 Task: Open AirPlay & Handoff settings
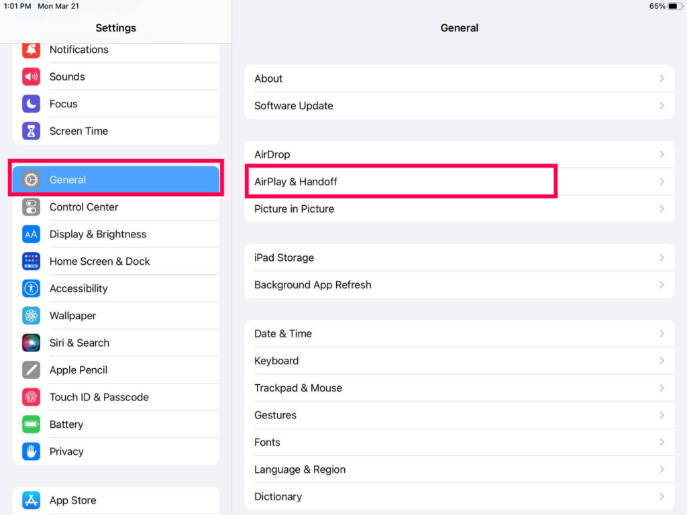tap(459, 182)
